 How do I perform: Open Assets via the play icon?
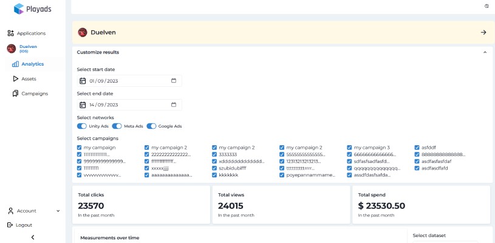point(15,79)
